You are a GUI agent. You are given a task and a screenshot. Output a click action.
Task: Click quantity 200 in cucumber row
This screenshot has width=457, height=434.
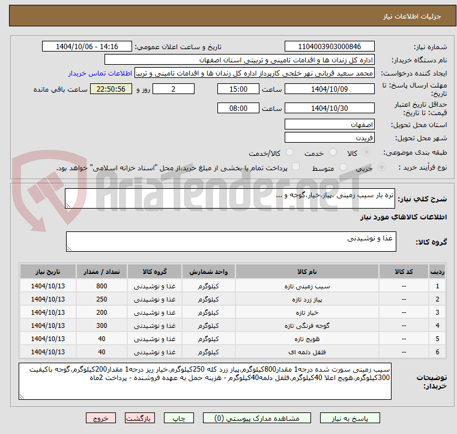pos(101,312)
